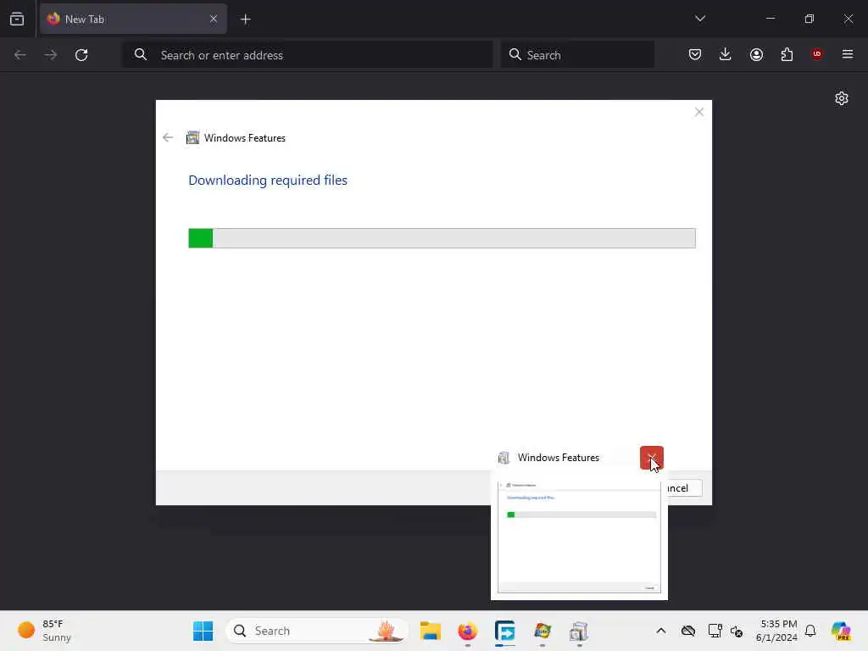Go forward one page in Firefox
The width and height of the screenshot is (868, 651).
tap(50, 55)
